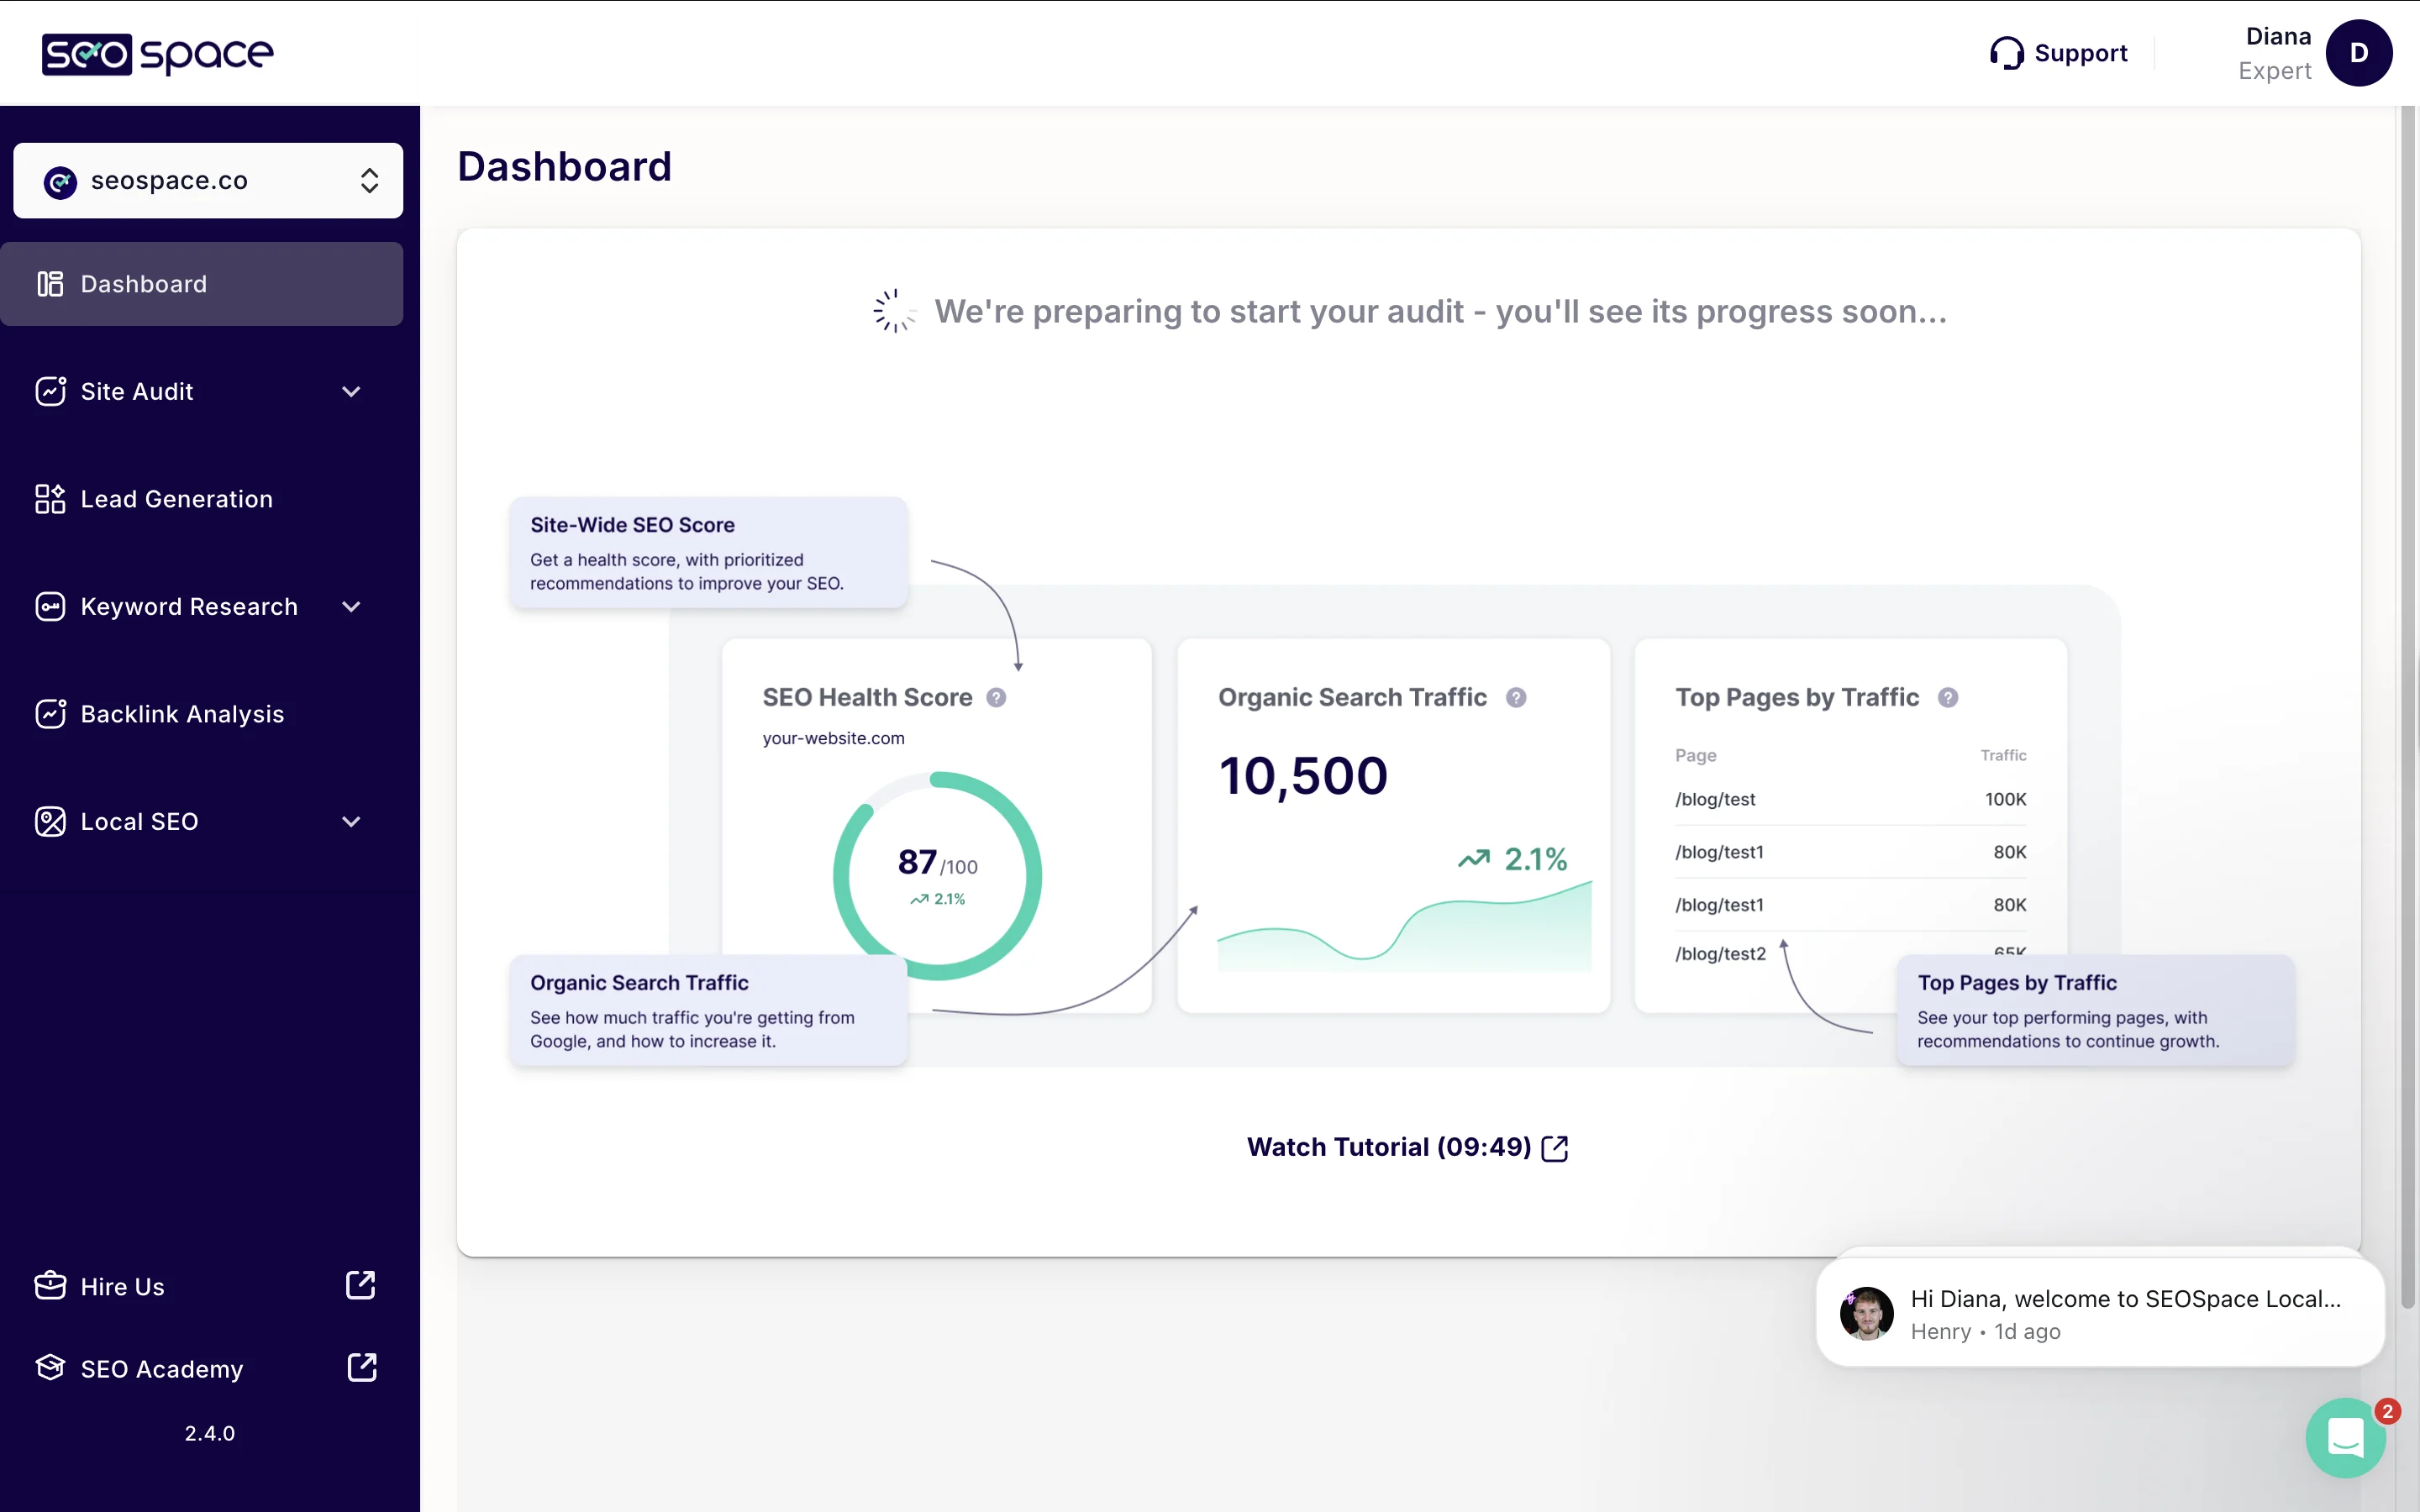The height and width of the screenshot is (1512, 2420).
Task: Click the 10,500 traffic value
Action: 1303,777
